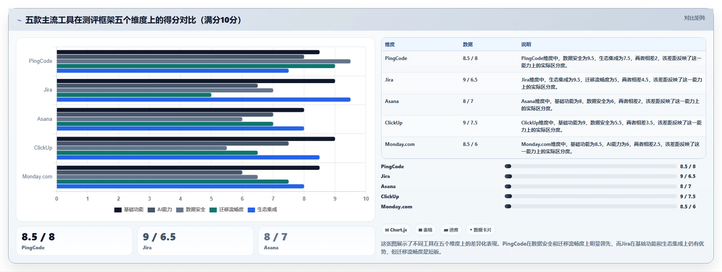Click the Asana axis label on chart
The image size is (722, 272).
tap(45, 119)
